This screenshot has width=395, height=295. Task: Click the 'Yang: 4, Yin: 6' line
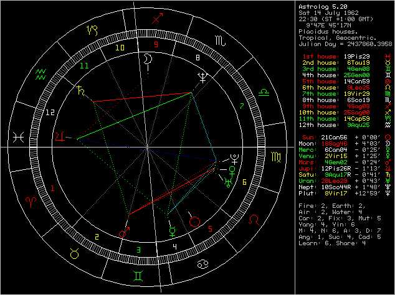point(326,225)
